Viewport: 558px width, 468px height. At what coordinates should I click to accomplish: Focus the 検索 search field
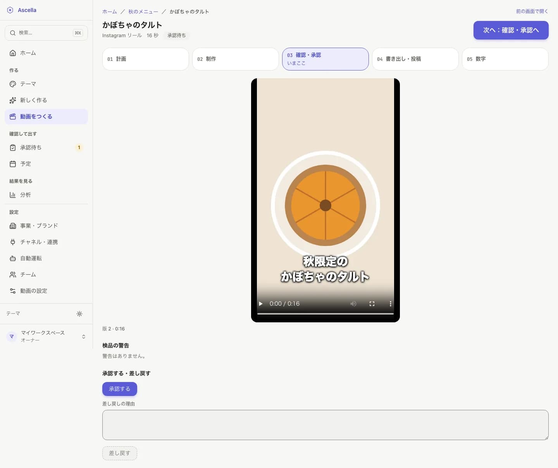46,33
